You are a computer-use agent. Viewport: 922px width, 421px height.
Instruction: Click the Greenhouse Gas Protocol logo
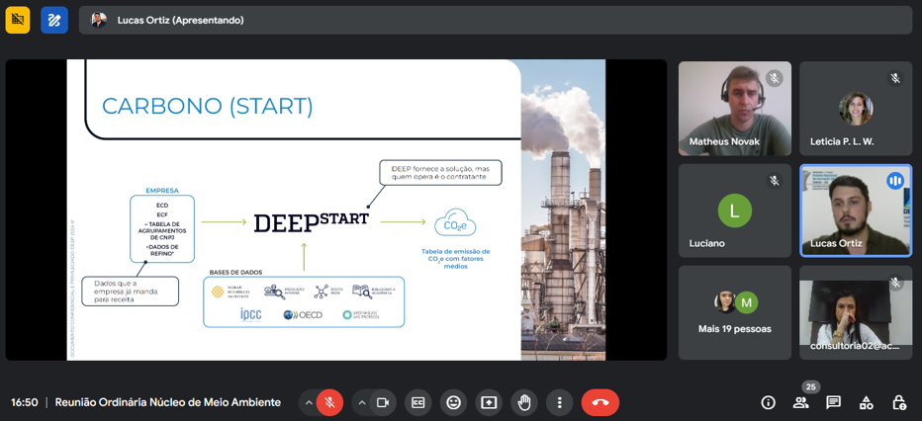click(x=362, y=315)
